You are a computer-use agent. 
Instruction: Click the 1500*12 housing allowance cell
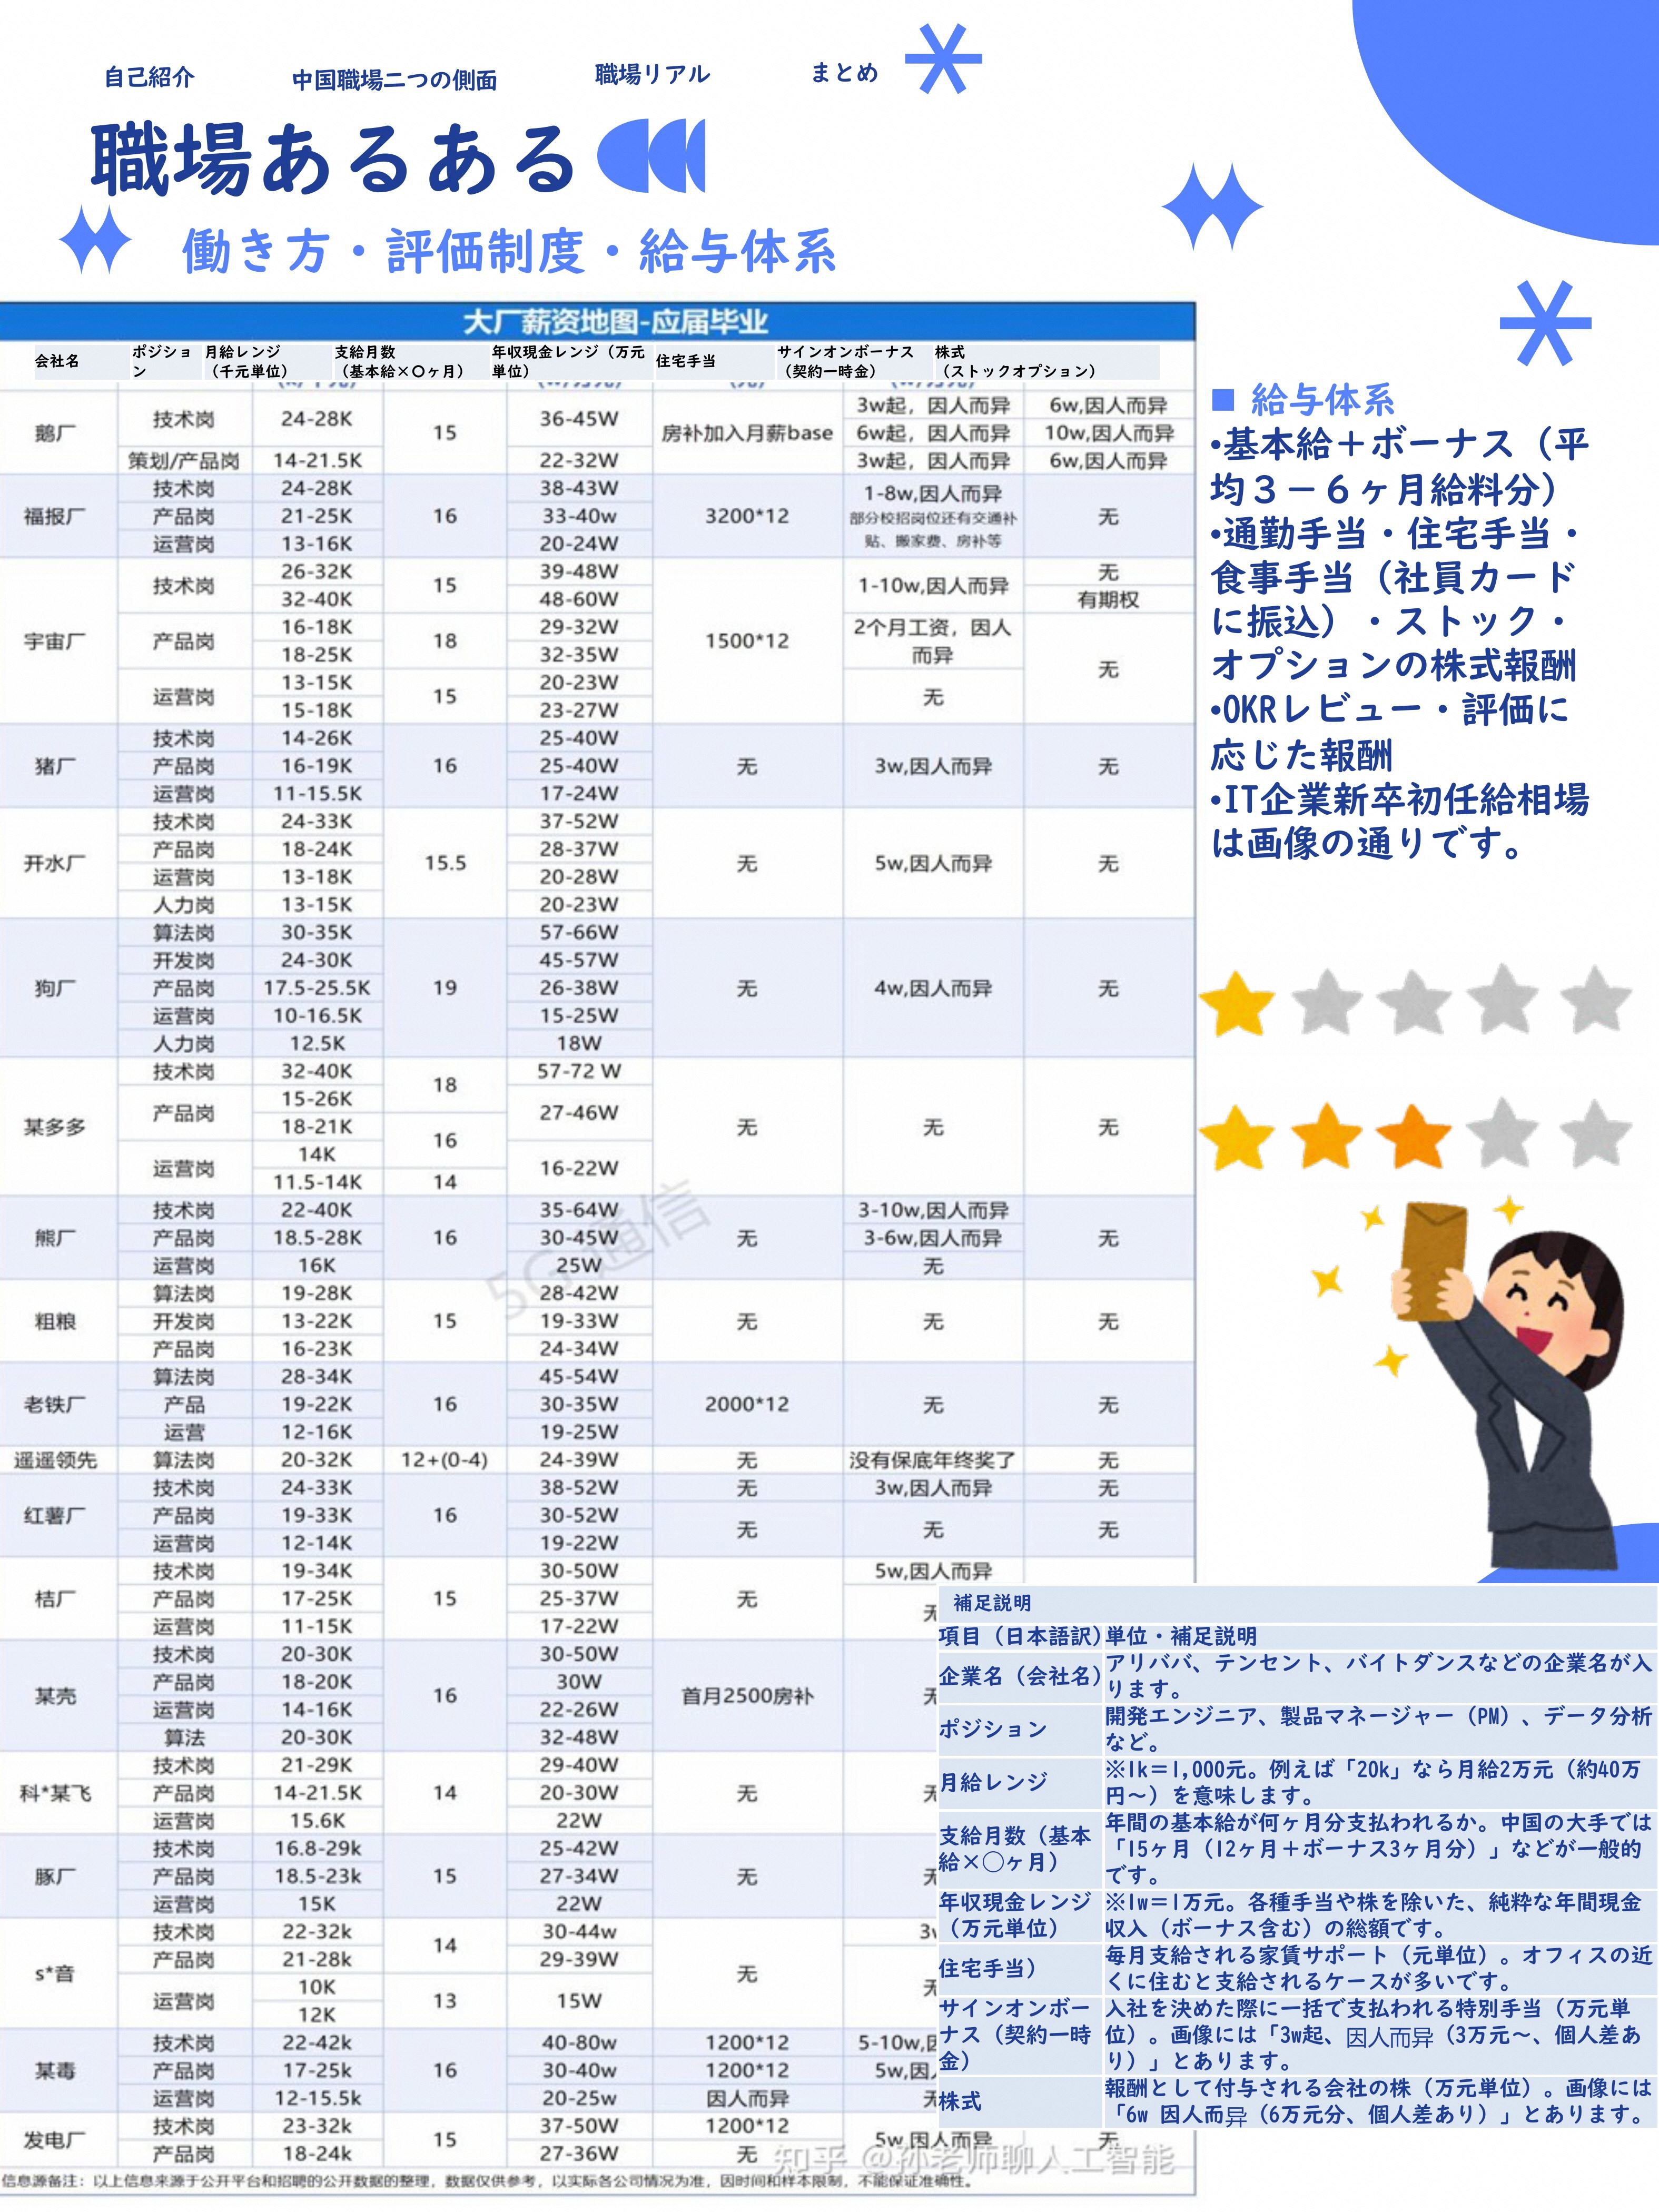[747, 641]
